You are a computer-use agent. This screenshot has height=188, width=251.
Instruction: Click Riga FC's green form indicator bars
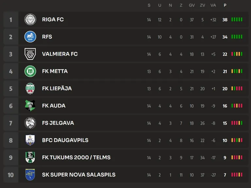[x=237, y=20]
